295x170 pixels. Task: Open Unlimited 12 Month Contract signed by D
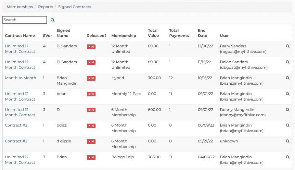coord(20,112)
